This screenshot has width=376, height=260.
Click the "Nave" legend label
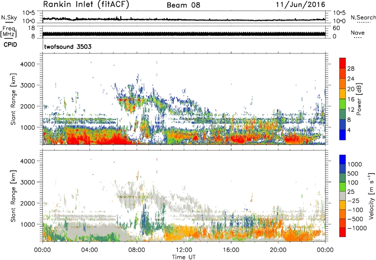tap(357, 33)
